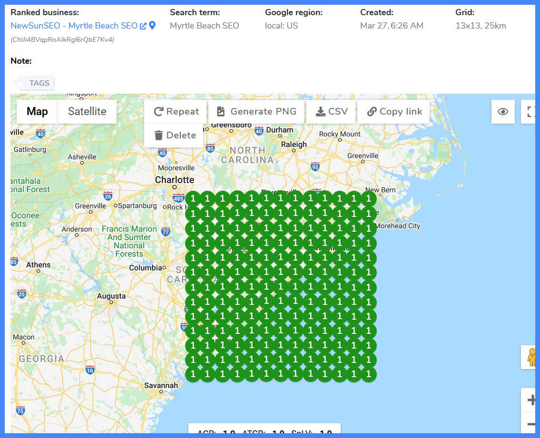Select the bottom-right green rank marker

coord(368,374)
